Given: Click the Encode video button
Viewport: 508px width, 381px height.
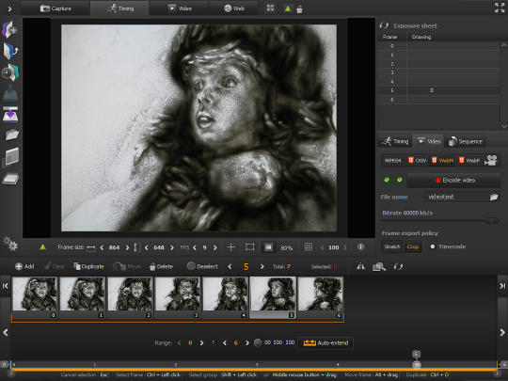Looking at the screenshot, I should point(453,180).
